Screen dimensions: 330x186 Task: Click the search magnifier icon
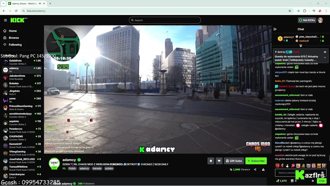click(x=132, y=20)
